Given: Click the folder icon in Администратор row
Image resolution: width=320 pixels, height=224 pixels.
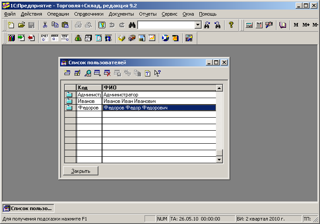Looking at the screenshot, I should tap(69, 95).
